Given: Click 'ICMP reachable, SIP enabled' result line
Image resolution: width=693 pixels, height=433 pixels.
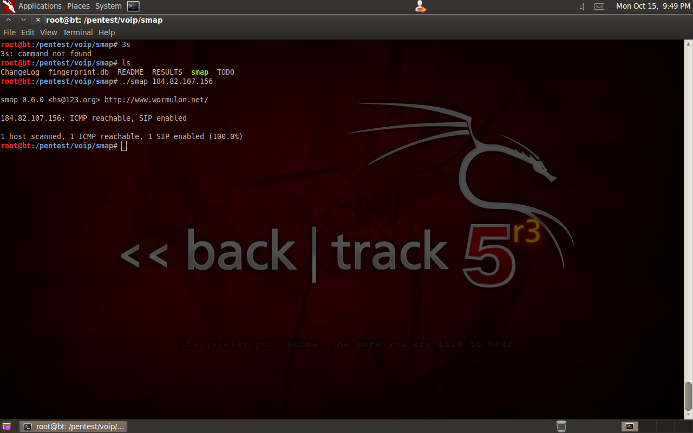Looking at the screenshot, I should pyautogui.click(x=128, y=118).
